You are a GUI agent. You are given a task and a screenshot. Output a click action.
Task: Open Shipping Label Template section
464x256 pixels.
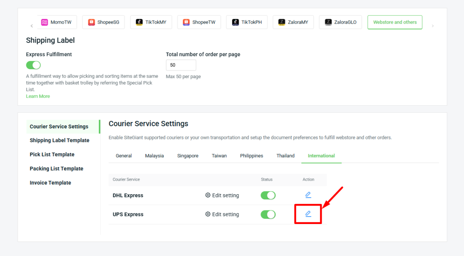(x=59, y=141)
